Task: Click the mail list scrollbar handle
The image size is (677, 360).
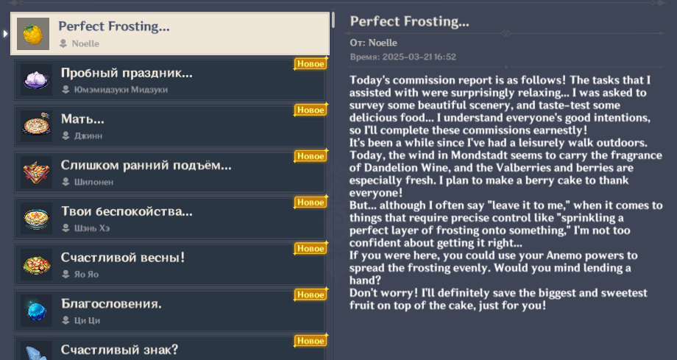Action: click(x=333, y=20)
